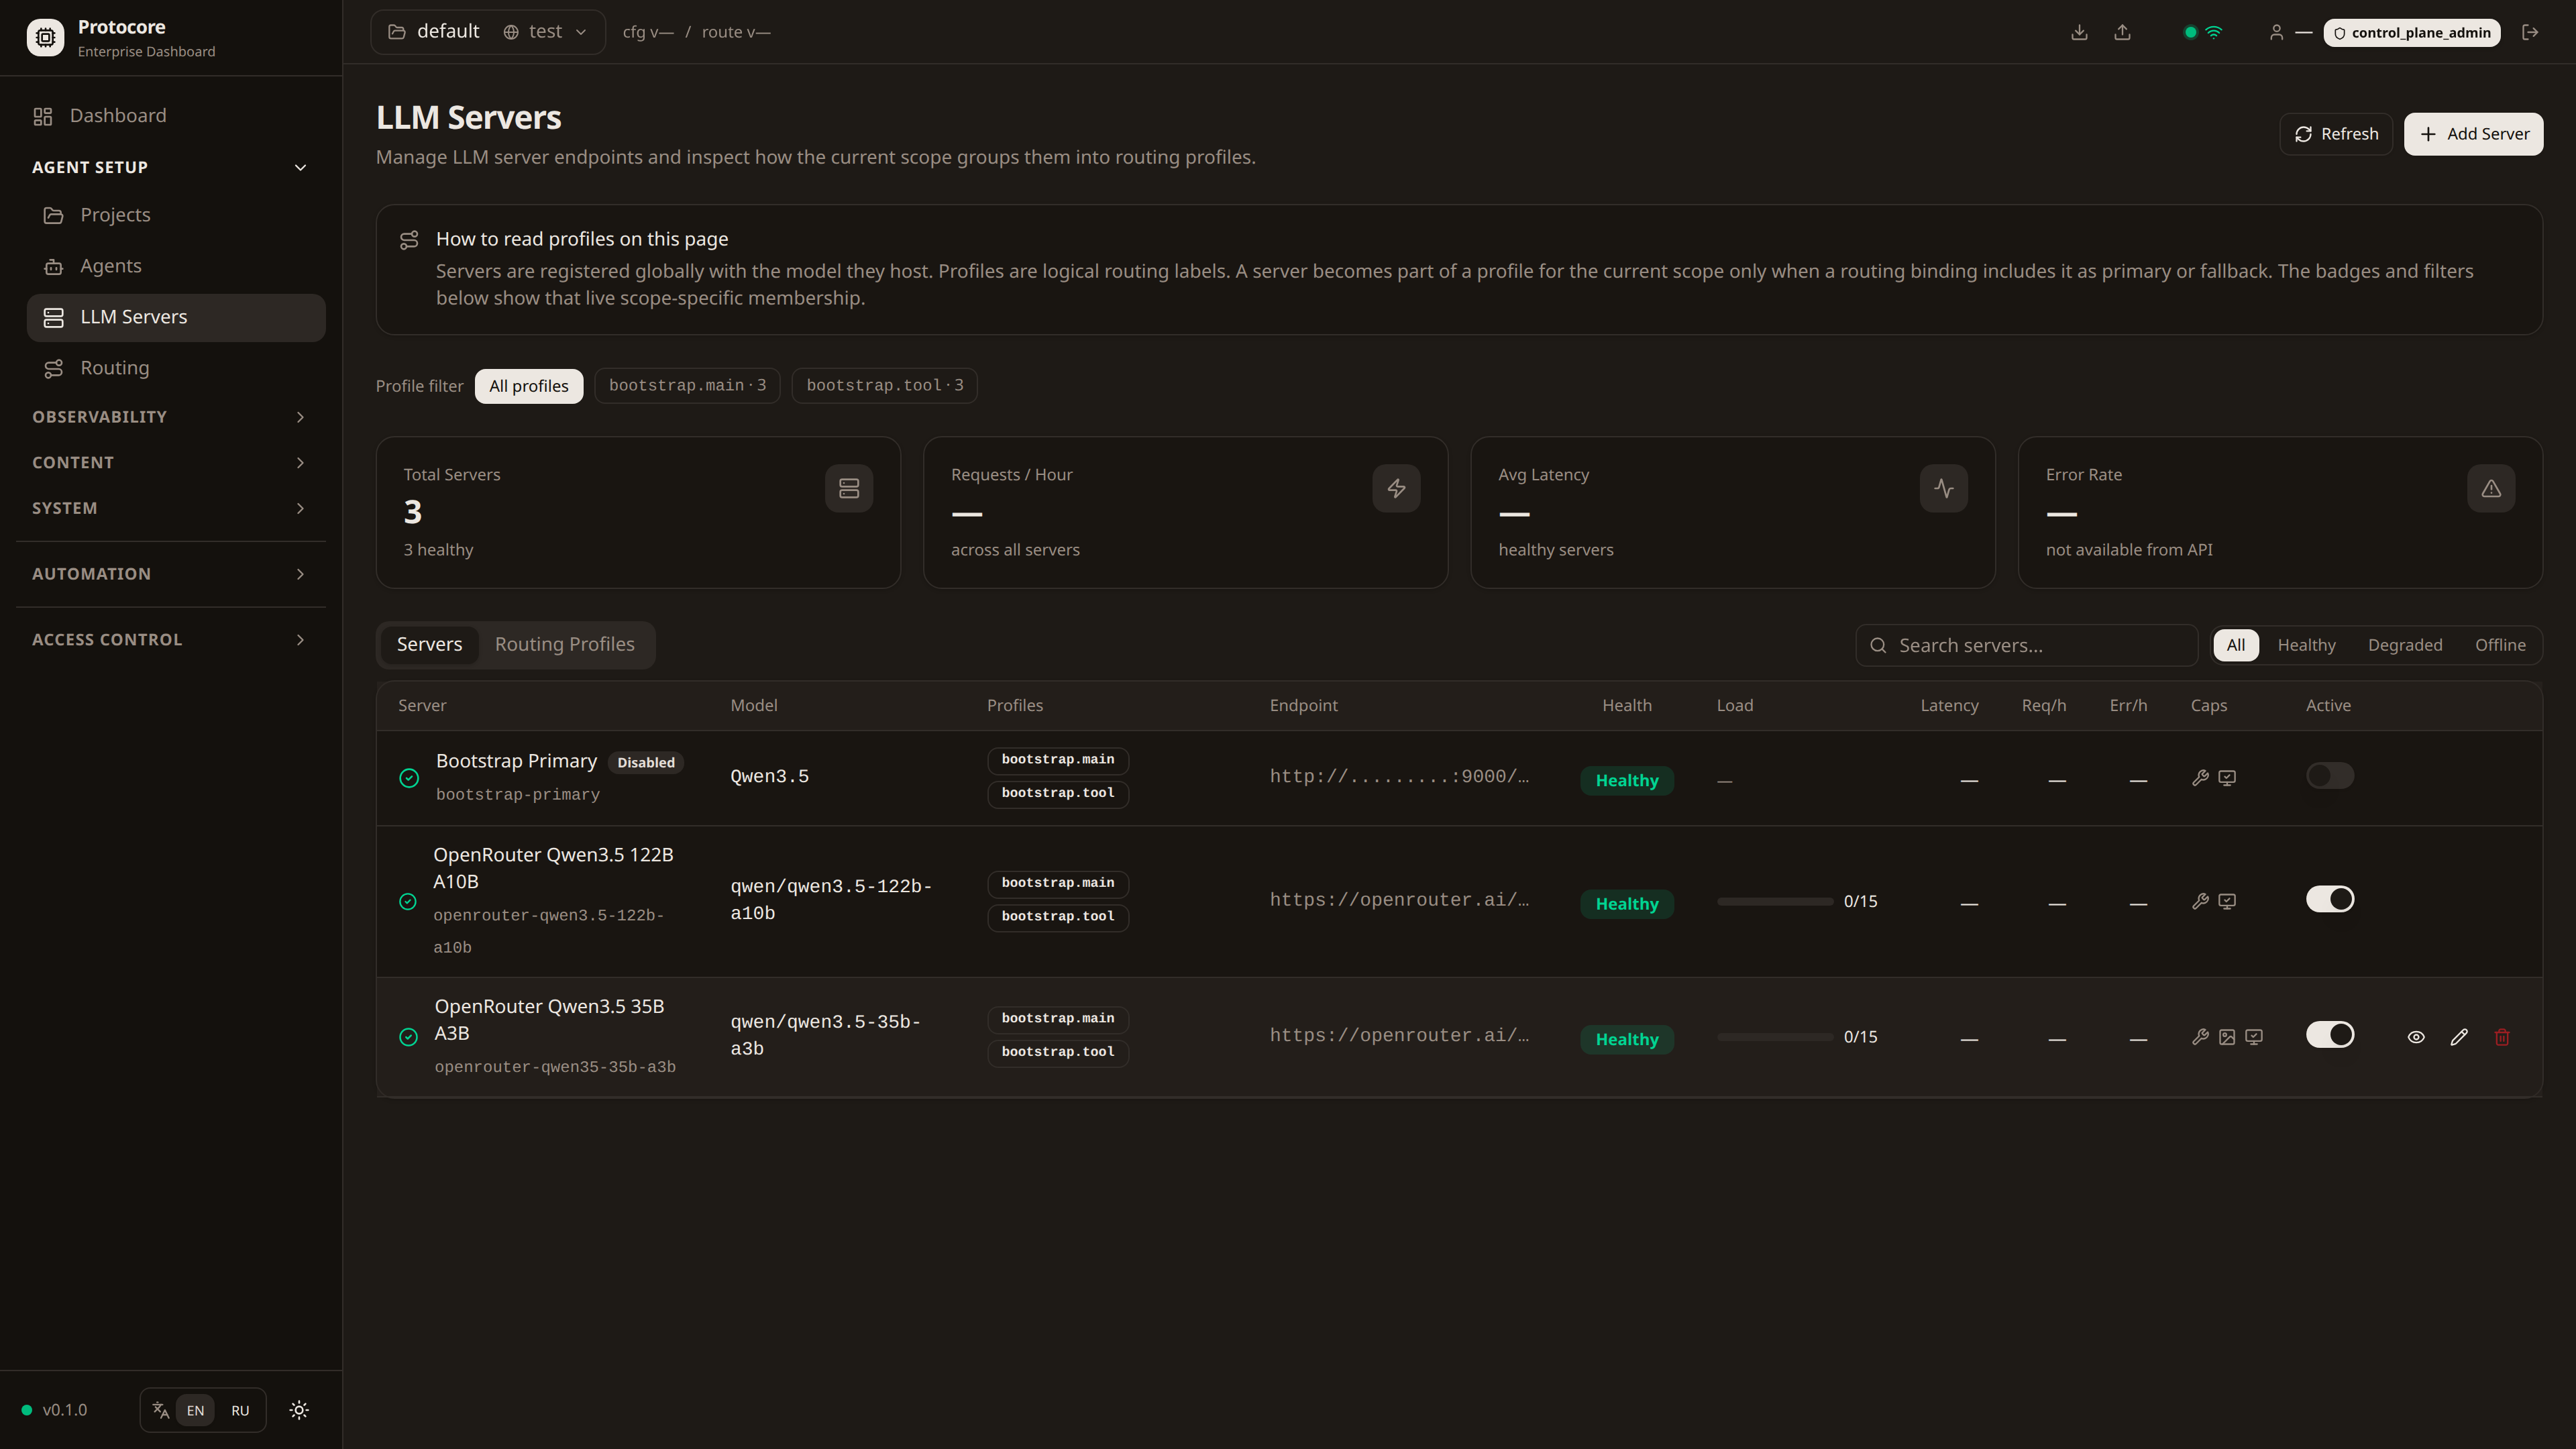Screen dimensions: 2576x1449
Task: Turn off OpenRouter Qwen3.5 35B A3B toggle
Action: [2330, 1035]
